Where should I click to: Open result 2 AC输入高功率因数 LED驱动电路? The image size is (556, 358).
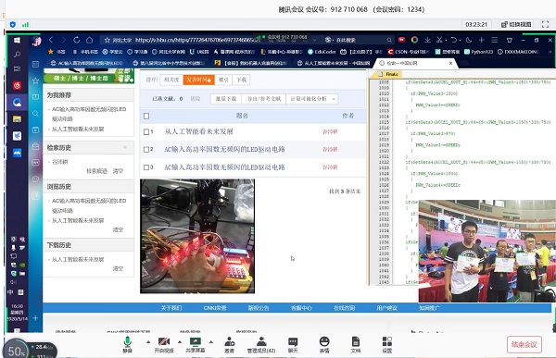224,150
